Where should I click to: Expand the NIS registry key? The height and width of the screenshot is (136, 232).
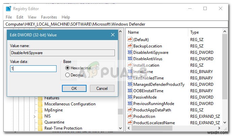[x=34, y=116]
